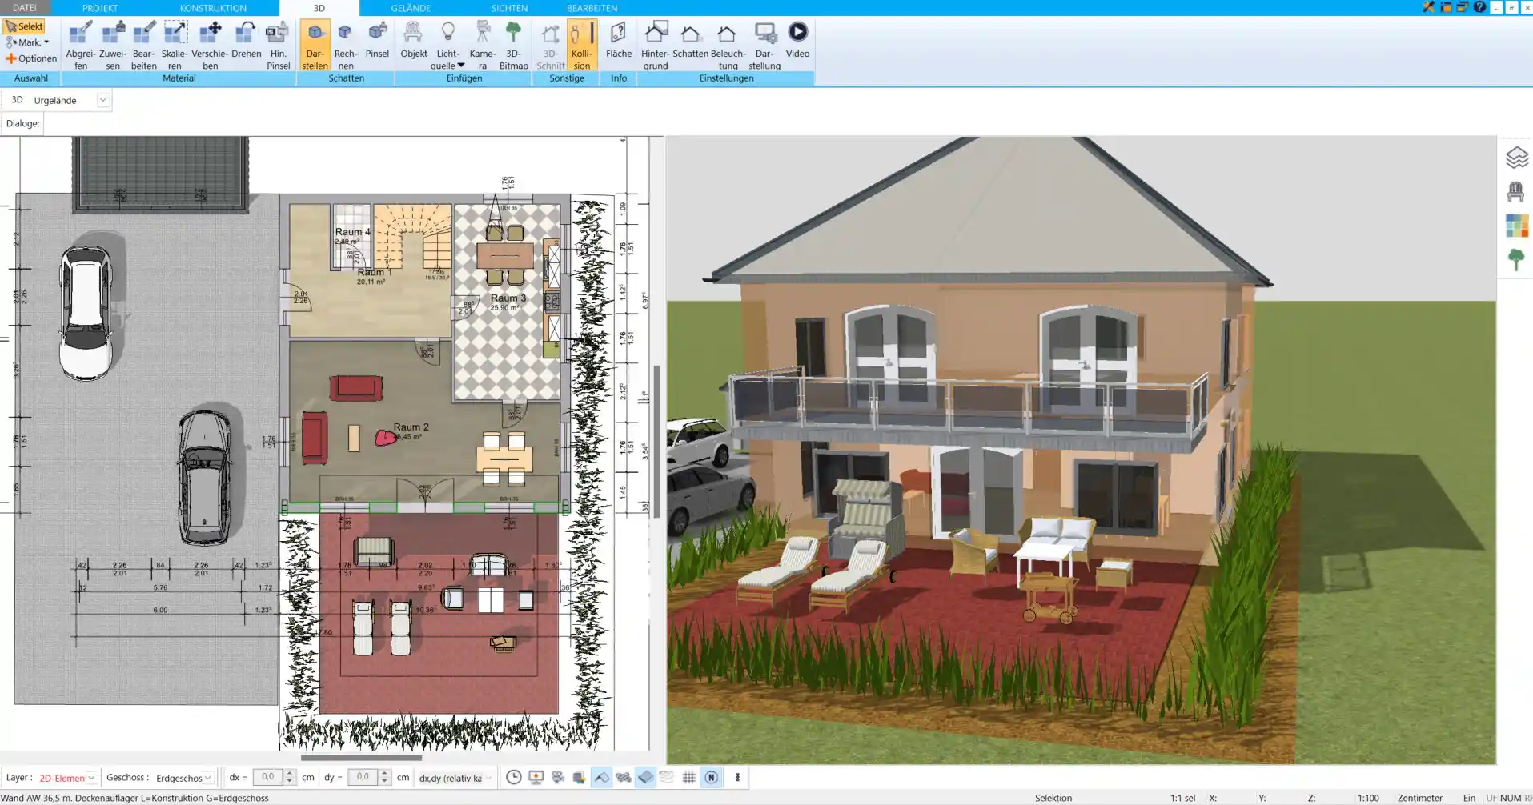This screenshot has width=1533, height=805.
Task: Click the Hin. Pinsel tool
Action: tap(278, 46)
